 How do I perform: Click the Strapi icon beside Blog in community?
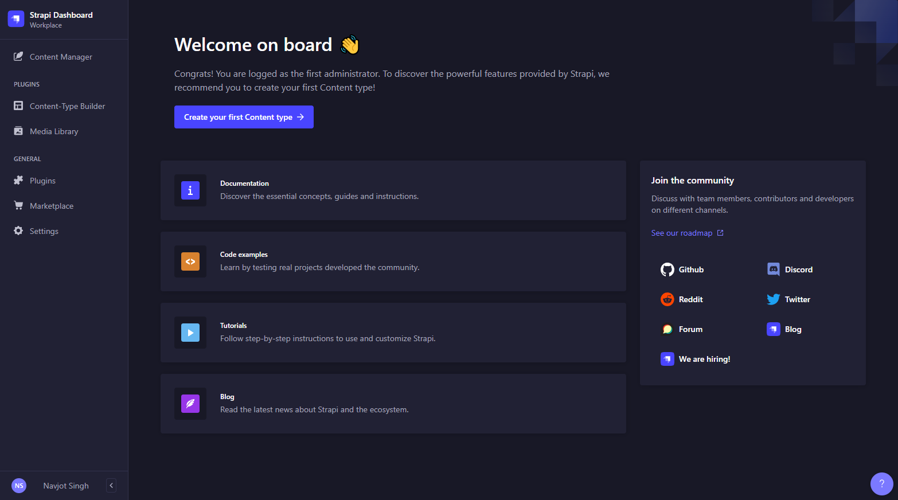tap(774, 329)
